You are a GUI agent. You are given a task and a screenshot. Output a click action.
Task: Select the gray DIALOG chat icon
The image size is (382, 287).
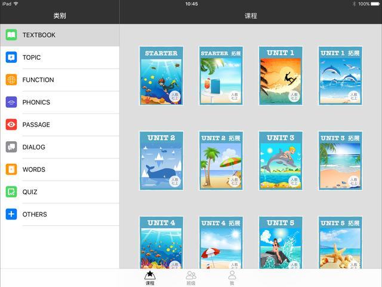[x=11, y=147]
